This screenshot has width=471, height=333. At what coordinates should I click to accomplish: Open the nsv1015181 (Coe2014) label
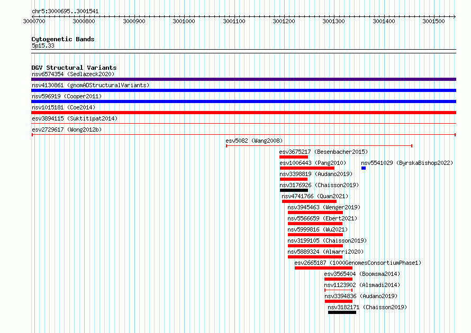64,107
